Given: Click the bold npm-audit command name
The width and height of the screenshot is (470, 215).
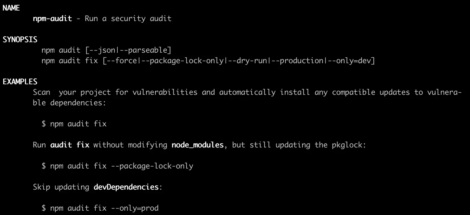Looking at the screenshot, I should point(52,19).
